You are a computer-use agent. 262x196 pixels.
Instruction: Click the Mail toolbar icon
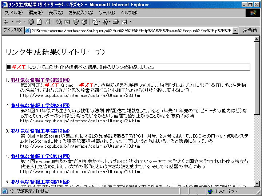95,22
